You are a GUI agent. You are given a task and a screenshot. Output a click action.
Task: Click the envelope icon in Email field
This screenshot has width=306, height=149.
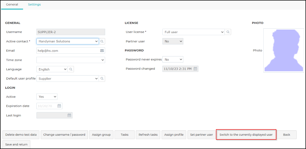pyautogui.click(x=102, y=51)
